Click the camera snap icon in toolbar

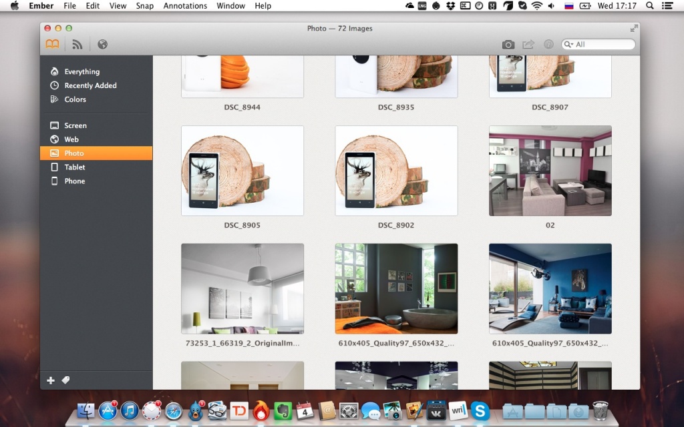pyautogui.click(x=508, y=45)
